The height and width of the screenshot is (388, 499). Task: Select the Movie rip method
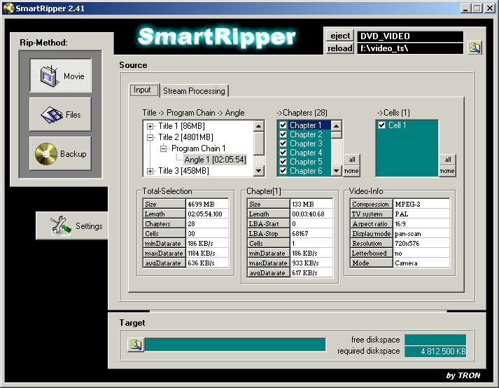[x=60, y=75]
